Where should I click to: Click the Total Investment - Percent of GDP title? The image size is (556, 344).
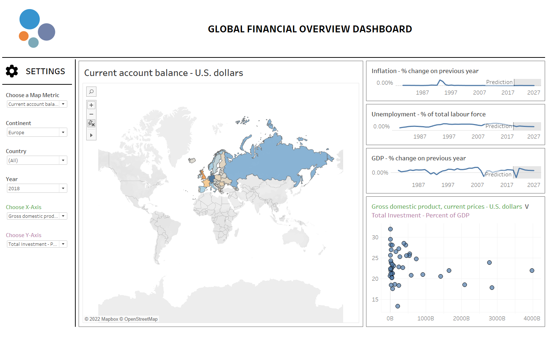pyautogui.click(x=420, y=215)
